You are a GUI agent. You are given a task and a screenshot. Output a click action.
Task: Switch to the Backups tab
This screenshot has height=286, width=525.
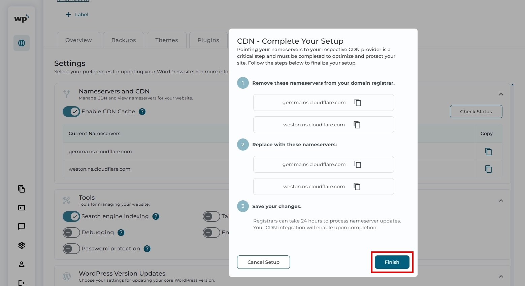[124, 40]
